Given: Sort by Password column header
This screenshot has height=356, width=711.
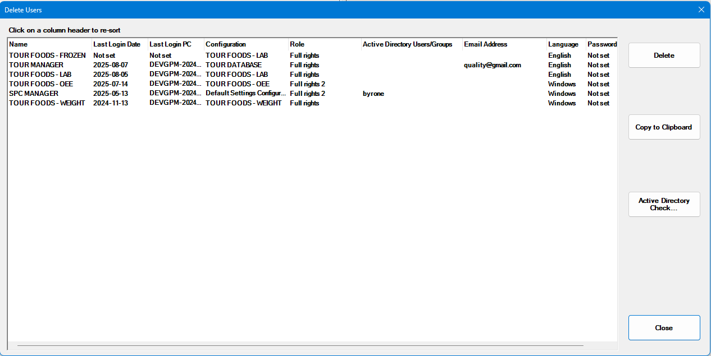Looking at the screenshot, I should point(601,44).
